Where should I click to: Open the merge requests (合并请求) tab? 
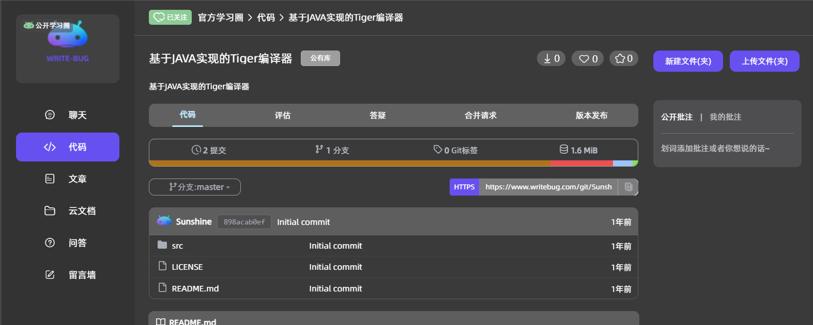point(481,115)
